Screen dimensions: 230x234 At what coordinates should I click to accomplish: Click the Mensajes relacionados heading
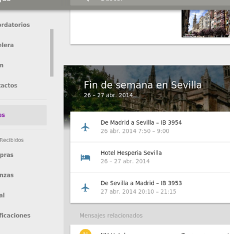[x=111, y=216]
